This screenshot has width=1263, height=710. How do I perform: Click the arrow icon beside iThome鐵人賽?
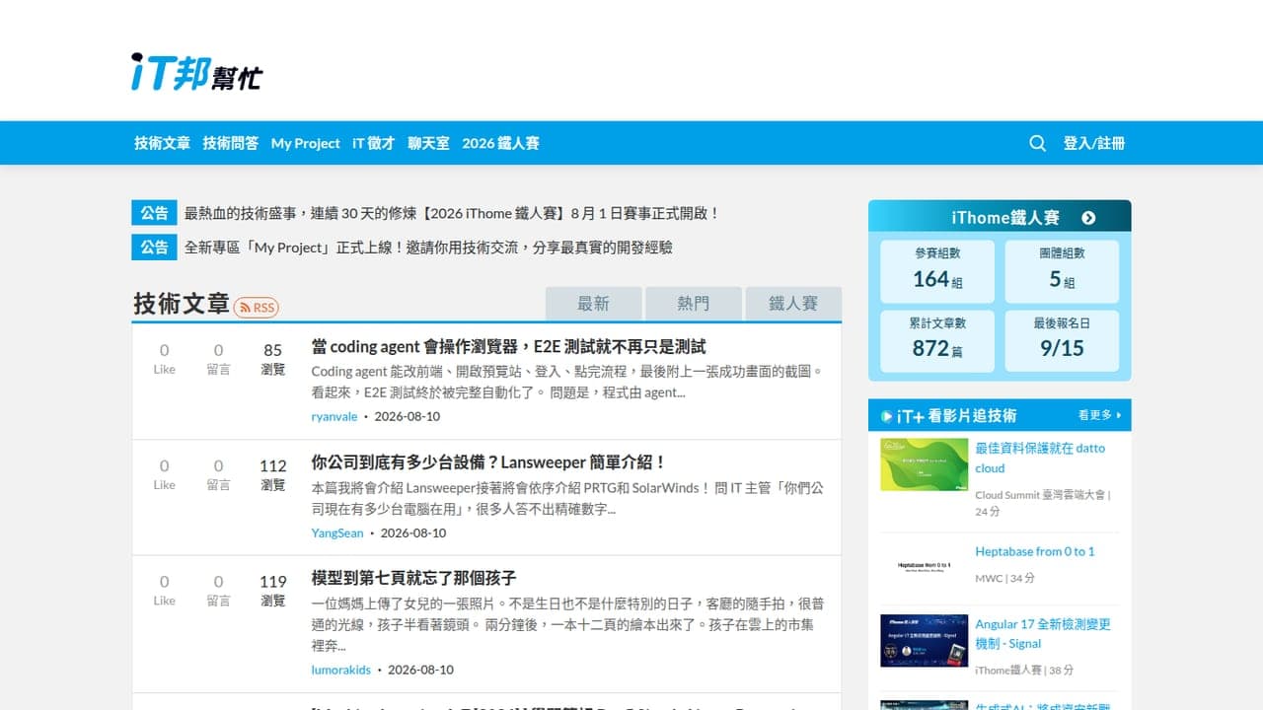pos(1088,218)
